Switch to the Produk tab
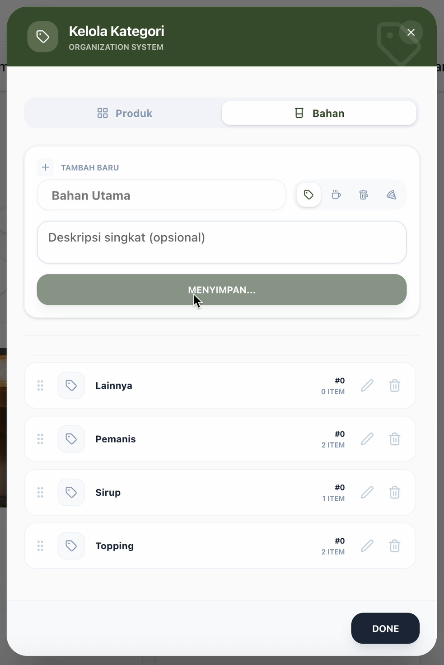 [x=124, y=113]
